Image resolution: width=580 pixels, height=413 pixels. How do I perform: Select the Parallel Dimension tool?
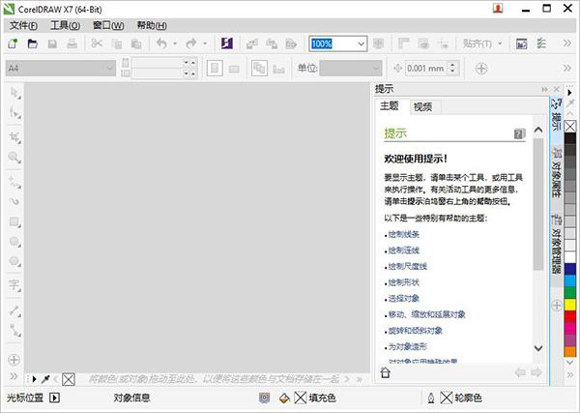coord(14,310)
